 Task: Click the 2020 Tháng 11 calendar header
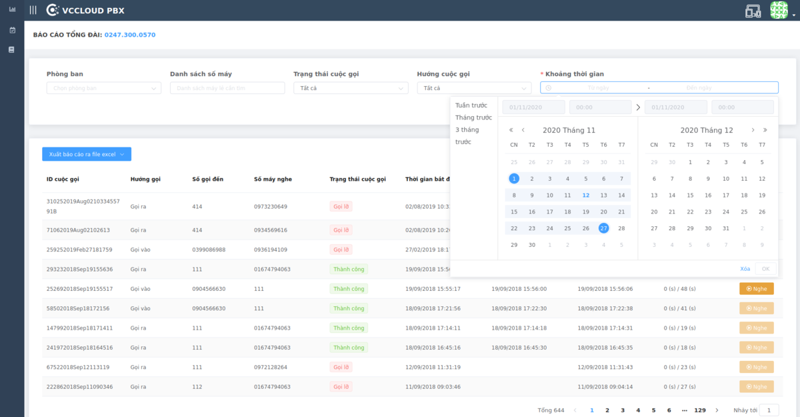click(569, 130)
